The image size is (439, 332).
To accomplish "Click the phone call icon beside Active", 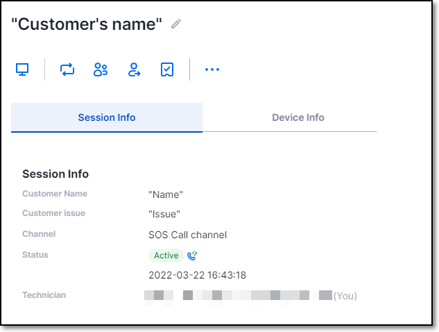I will (x=192, y=256).
